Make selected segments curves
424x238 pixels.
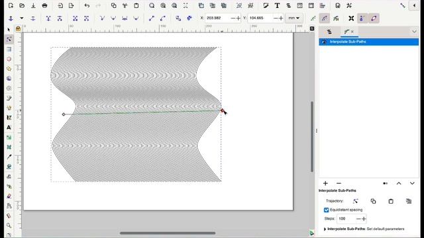(163, 18)
